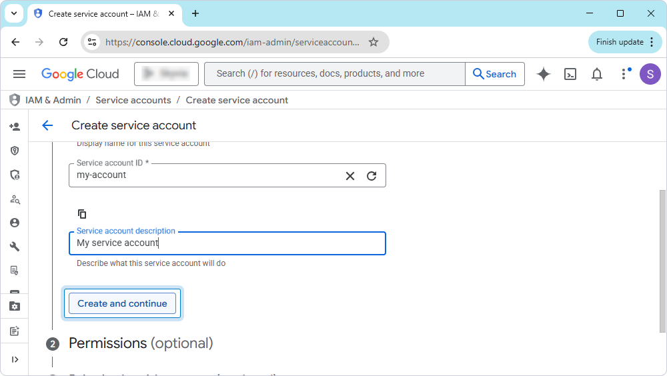Activate Cloud Shell terminal icon

(570, 74)
